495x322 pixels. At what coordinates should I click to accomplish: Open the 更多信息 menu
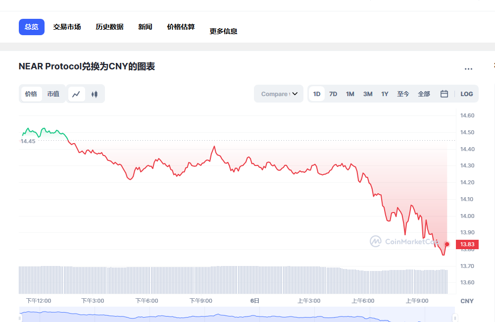[x=223, y=31]
